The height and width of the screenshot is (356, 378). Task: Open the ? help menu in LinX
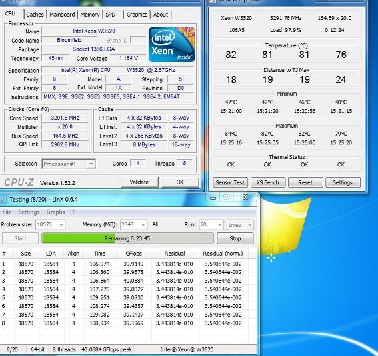(x=73, y=212)
